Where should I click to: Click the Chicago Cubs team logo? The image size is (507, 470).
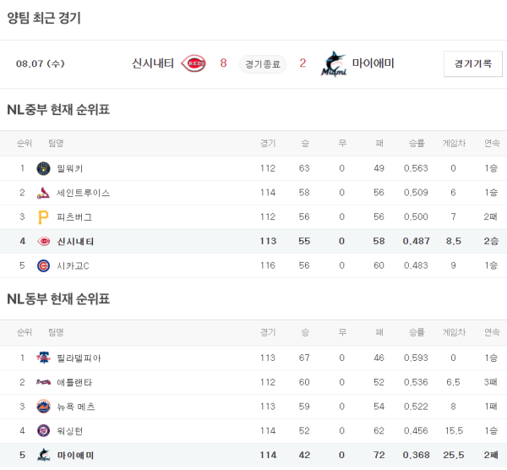click(43, 265)
